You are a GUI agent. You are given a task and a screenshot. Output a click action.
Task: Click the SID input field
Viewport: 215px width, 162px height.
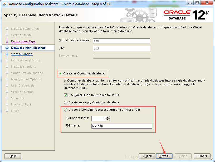pos(121,49)
